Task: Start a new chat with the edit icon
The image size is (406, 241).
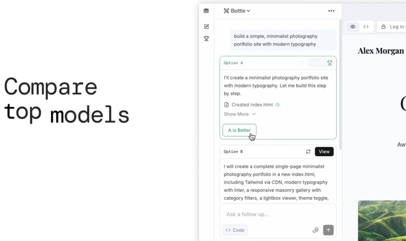Action: click(x=206, y=27)
